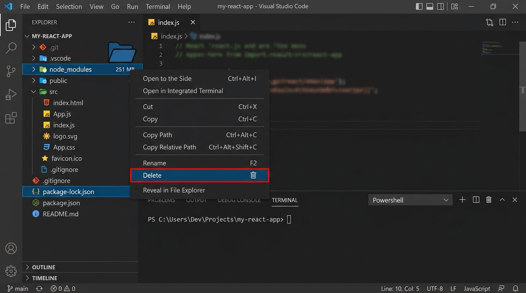The width and height of the screenshot is (526, 293).
Task: Open the Help menu
Action: click(x=184, y=6)
